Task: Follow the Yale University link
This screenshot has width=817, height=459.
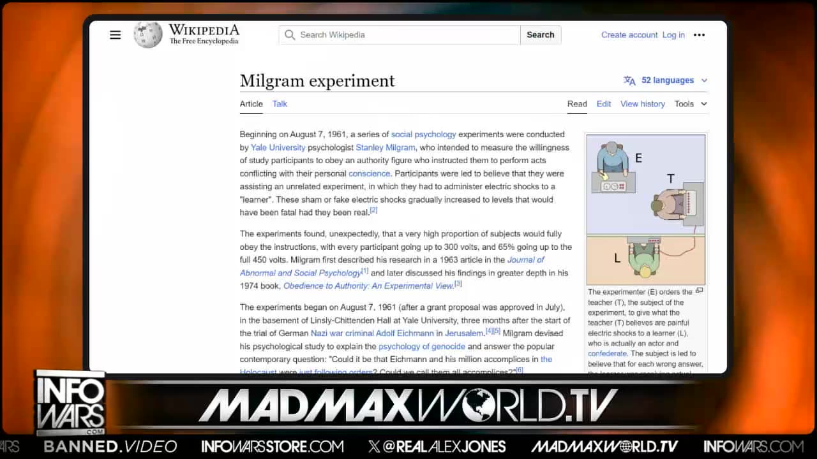Action: coord(278,147)
